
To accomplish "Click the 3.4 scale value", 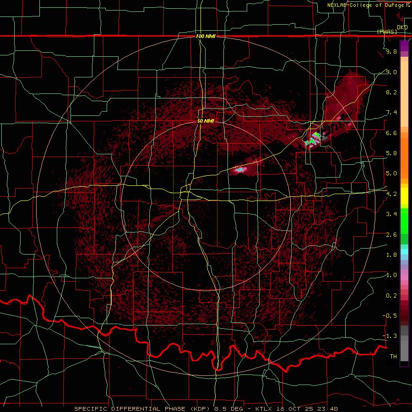I will coord(391,214).
